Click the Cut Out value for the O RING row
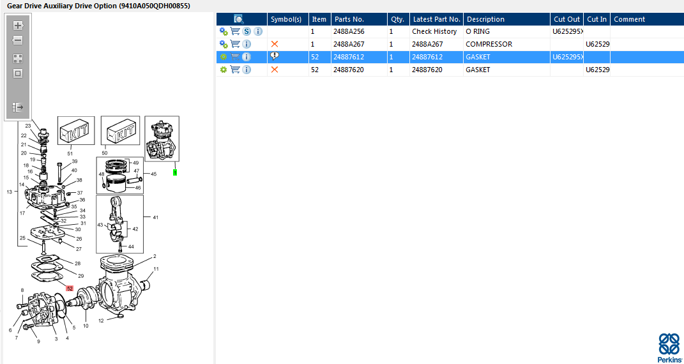The width and height of the screenshot is (684, 364). pyautogui.click(x=568, y=31)
